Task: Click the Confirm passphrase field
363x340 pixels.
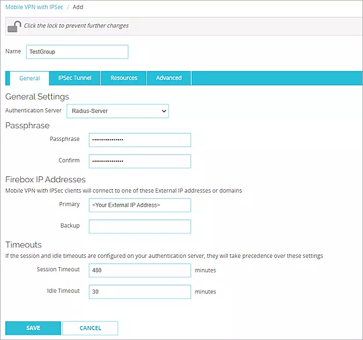Action: (140, 161)
